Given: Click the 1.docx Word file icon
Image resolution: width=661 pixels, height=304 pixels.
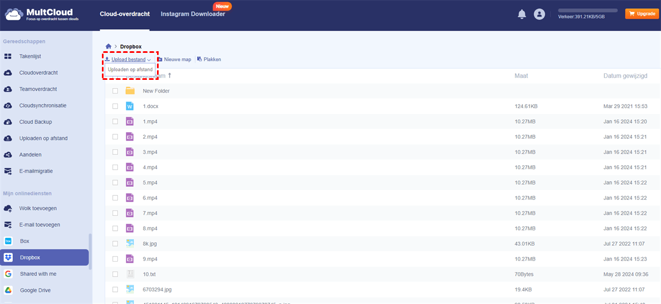Looking at the screenshot, I should (x=130, y=106).
